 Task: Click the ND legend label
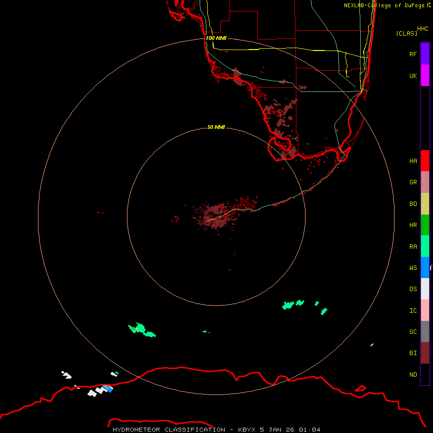coord(413,374)
